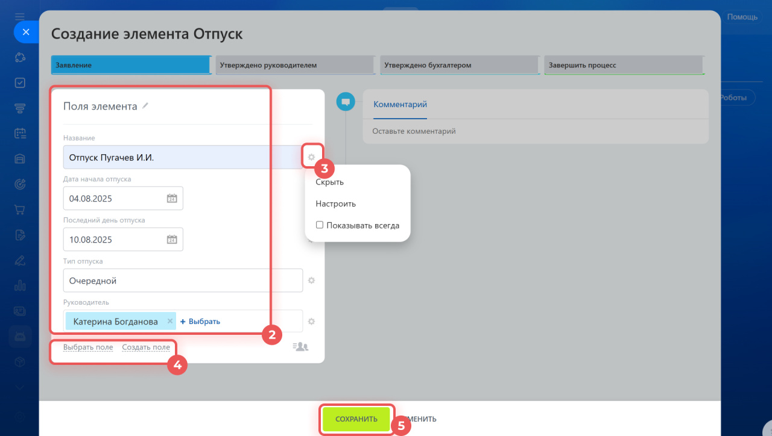Open the Тип отпуска dropdown
The height and width of the screenshot is (436, 772).
point(182,281)
